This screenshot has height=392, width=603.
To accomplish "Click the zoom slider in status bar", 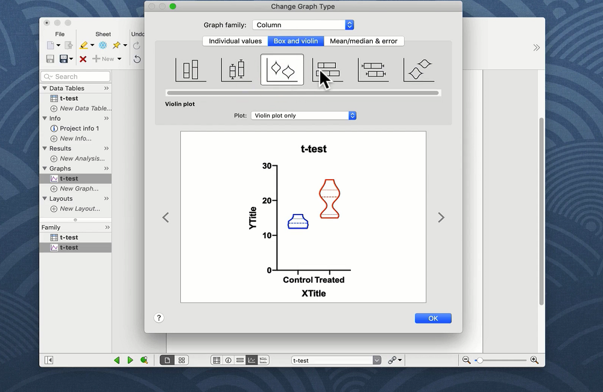I will click(500, 360).
